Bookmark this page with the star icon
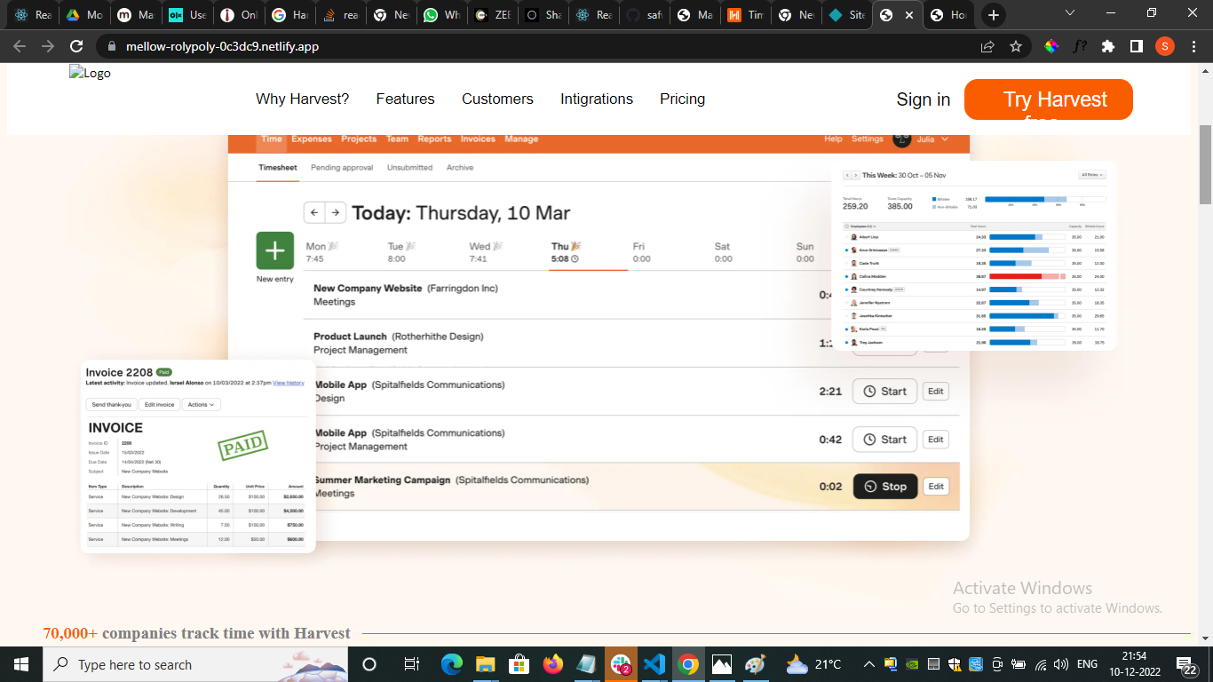Image resolution: width=1213 pixels, height=682 pixels. [1016, 46]
